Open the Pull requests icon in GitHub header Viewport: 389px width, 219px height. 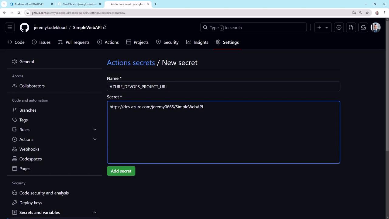pos(351,27)
